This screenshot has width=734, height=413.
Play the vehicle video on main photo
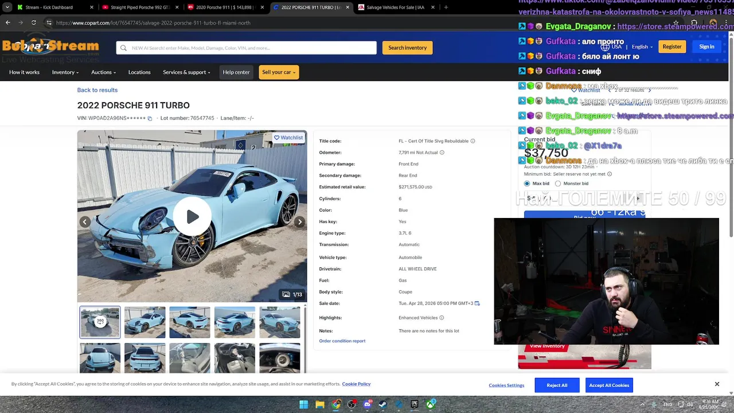(x=192, y=216)
